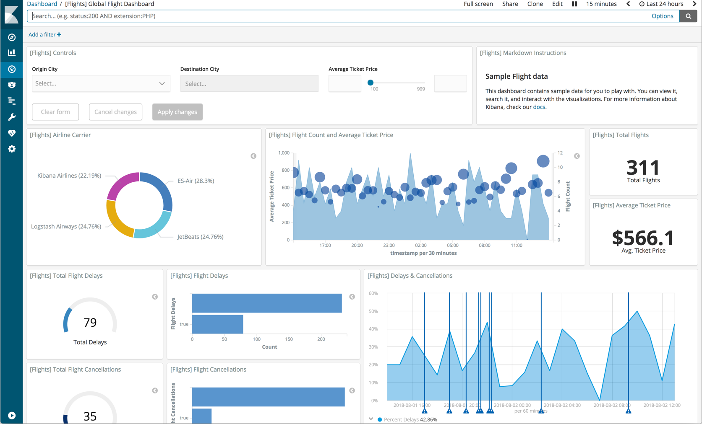This screenshot has width=702, height=424.
Task: Select the Dashboard icon in the sidebar
Action: (11, 70)
